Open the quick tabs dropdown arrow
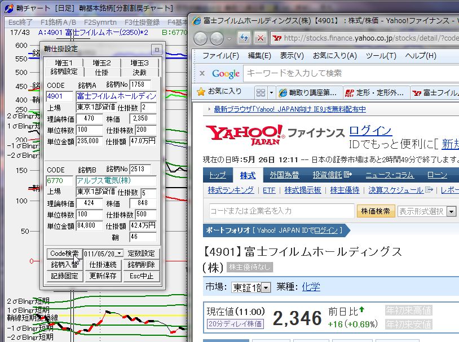This screenshot has height=342, width=459. [x=271, y=93]
